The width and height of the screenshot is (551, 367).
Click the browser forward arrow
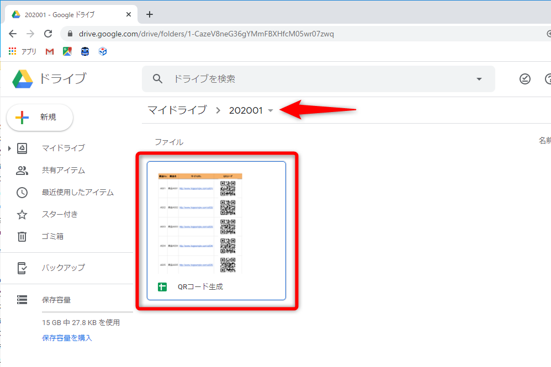tap(30, 34)
